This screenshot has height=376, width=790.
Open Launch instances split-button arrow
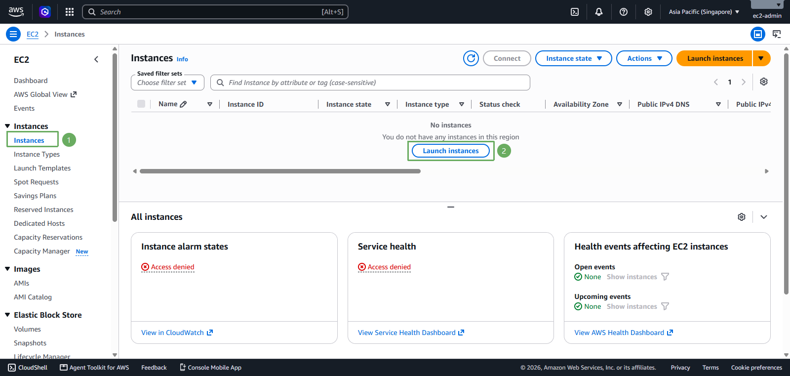[x=761, y=58]
